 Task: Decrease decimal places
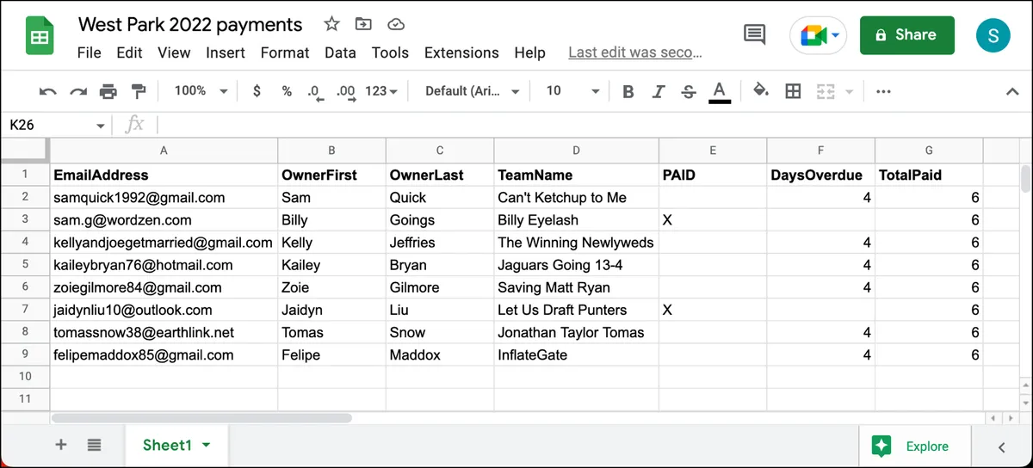click(315, 92)
